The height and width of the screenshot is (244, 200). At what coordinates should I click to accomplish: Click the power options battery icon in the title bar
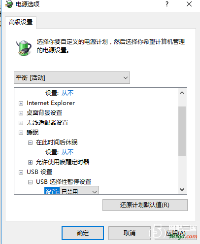(9, 4)
